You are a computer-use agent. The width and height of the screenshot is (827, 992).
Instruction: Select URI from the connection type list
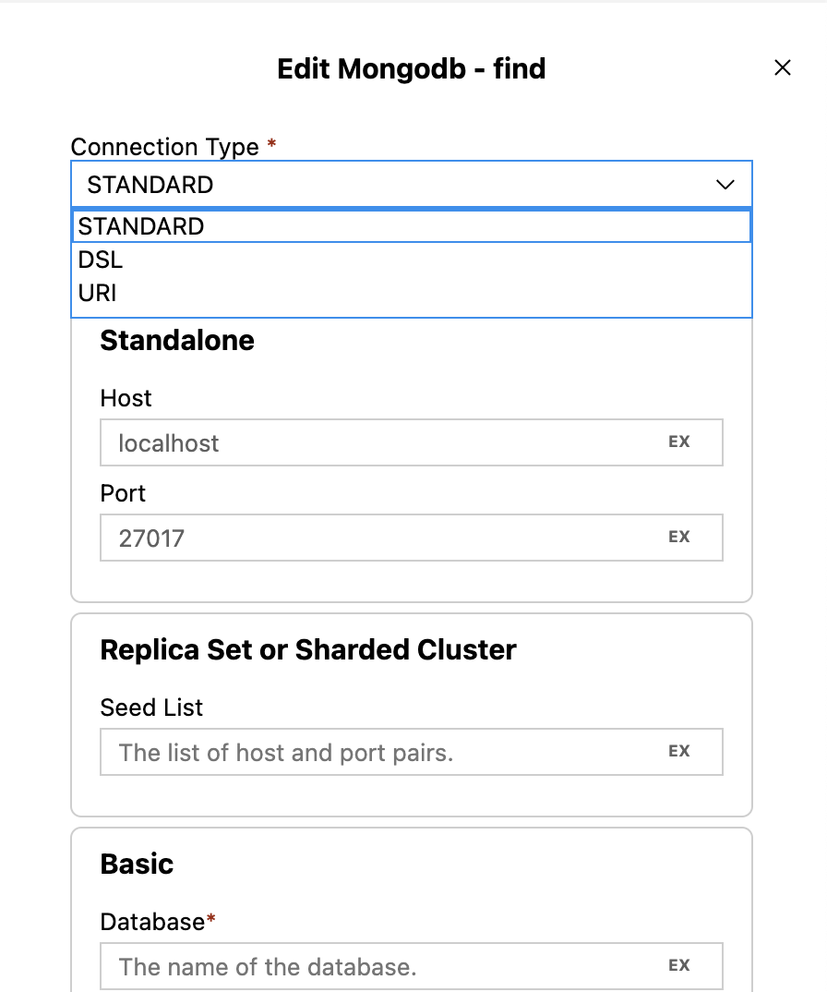point(98,293)
